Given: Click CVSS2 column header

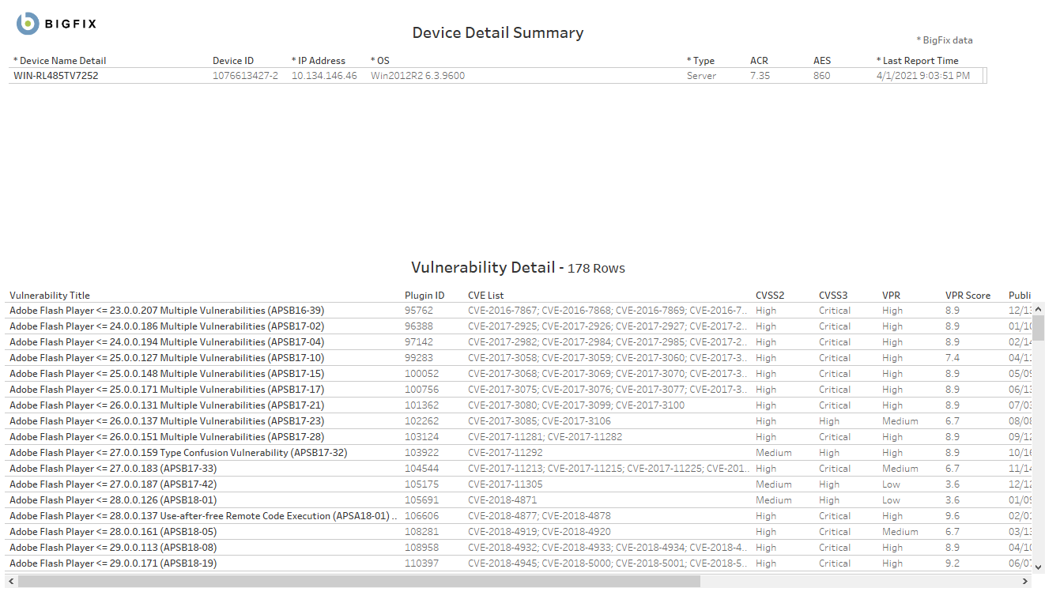Looking at the screenshot, I should coord(771,296).
